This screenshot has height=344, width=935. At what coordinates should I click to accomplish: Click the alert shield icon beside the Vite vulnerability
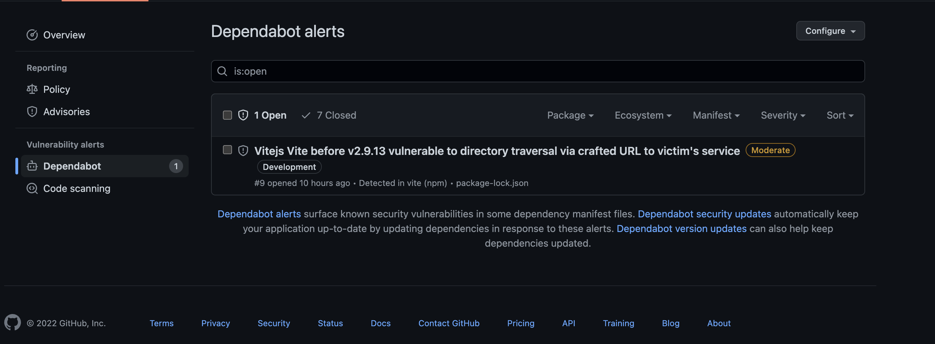[x=243, y=150]
